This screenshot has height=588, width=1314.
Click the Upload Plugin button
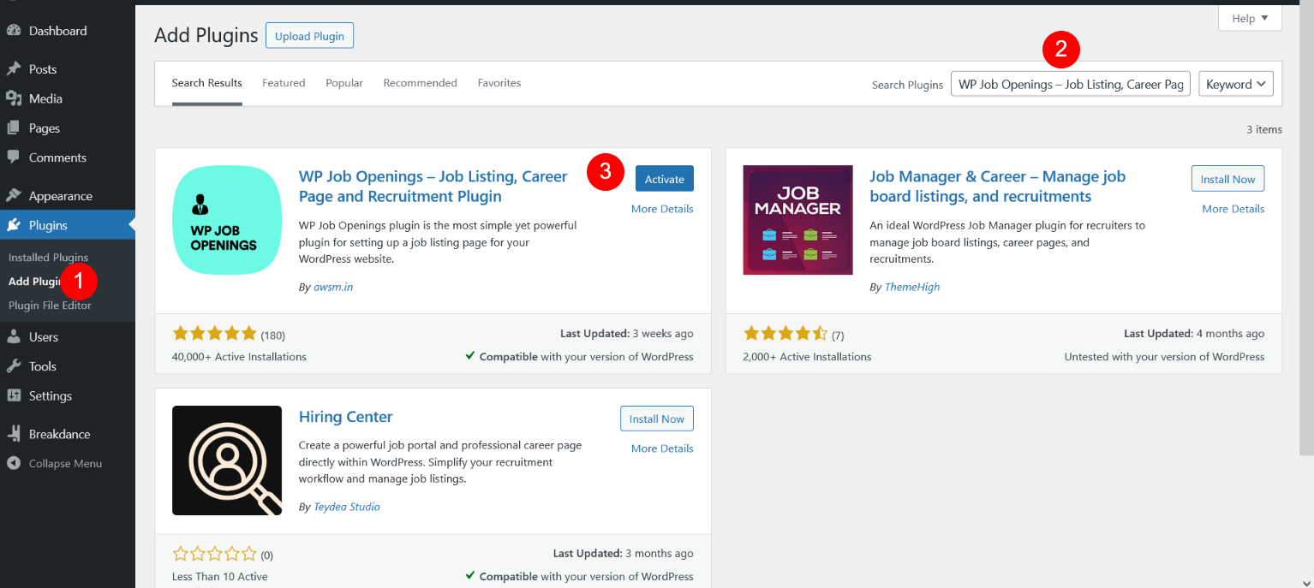click(x=309, y=36)
